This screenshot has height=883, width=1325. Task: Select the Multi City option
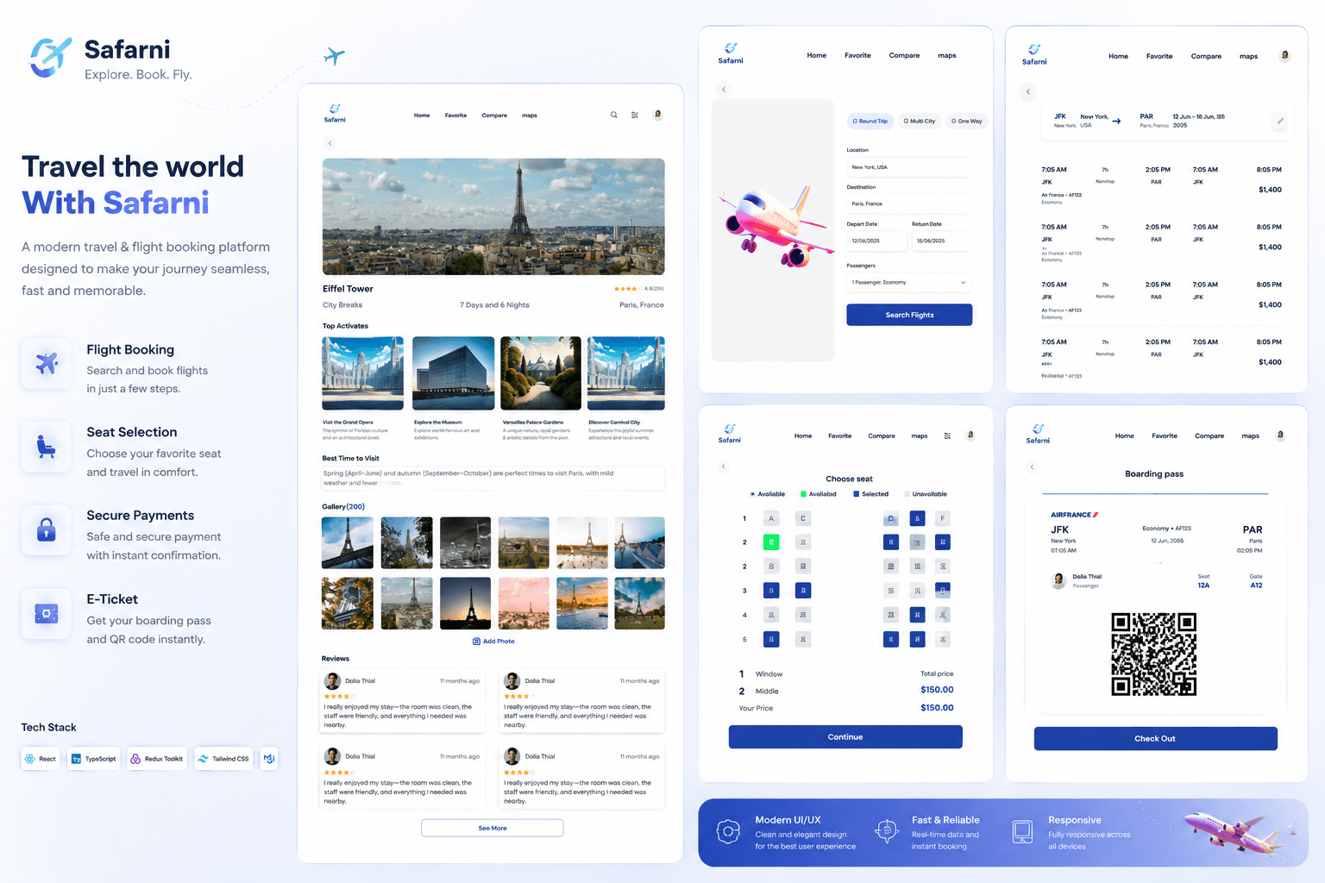(920, 121)
